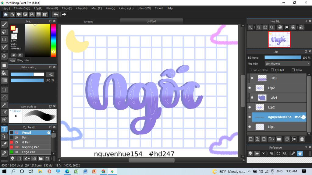Duplicate layer icon in Layer panel

point(287,139)
